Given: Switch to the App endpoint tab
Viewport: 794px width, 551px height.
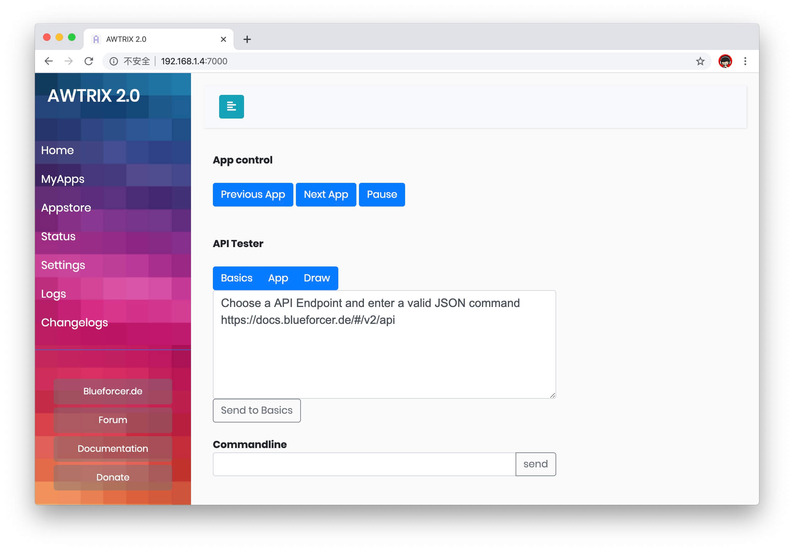Looking at the screenshot, I should click(278, 278).
